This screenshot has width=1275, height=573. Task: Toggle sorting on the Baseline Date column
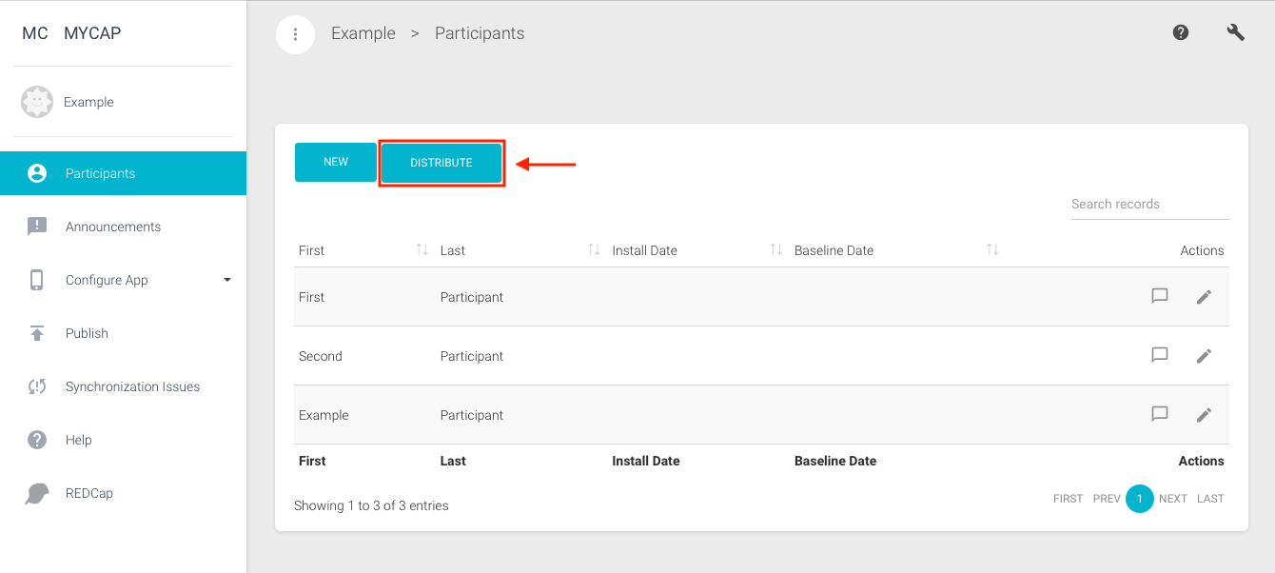[x=992, y=249]
